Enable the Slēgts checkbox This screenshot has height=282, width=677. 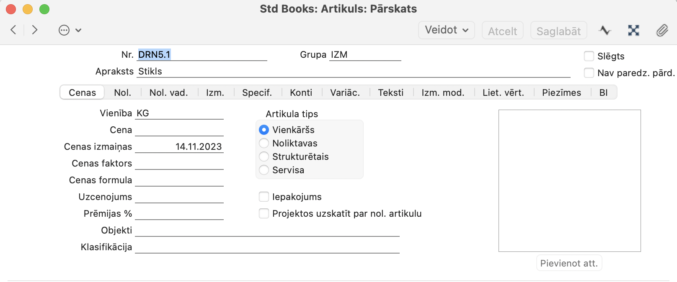point(589,56)
